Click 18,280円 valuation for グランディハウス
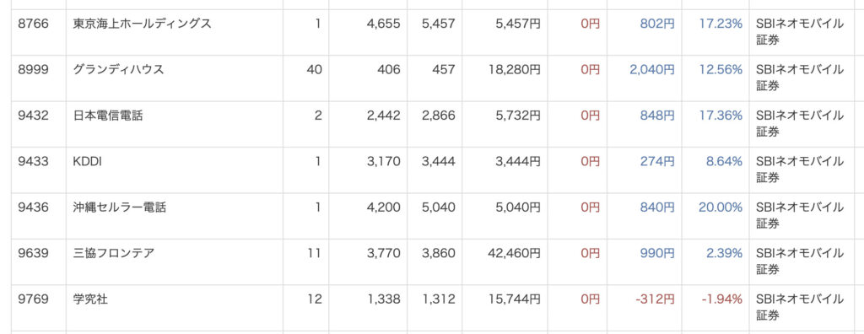Image resolution: width=864 pixels, height=334 pixels. 514,69
